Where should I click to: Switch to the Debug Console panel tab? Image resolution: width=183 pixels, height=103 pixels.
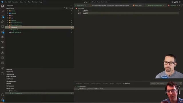[x=96, y=83]
